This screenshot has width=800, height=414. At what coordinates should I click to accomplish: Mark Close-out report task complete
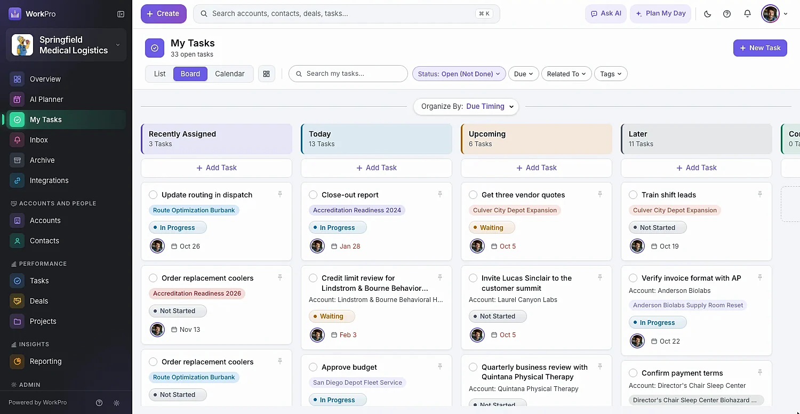point(313,195)
